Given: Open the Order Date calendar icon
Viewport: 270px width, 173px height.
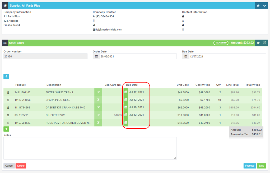Looking at the screenshot, I should point(96,56).
